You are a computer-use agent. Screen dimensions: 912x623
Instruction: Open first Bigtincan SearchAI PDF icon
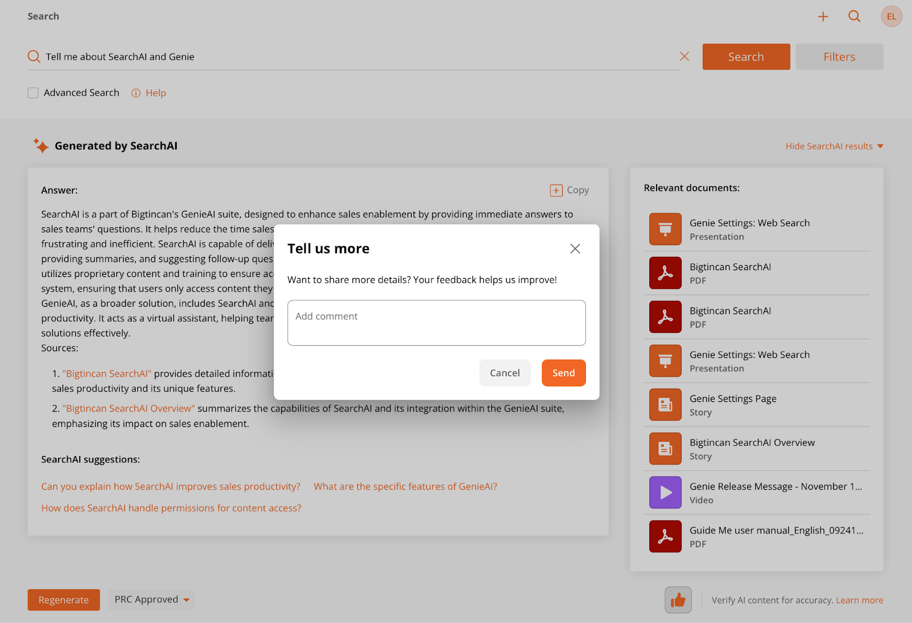(x=665, y=273)
